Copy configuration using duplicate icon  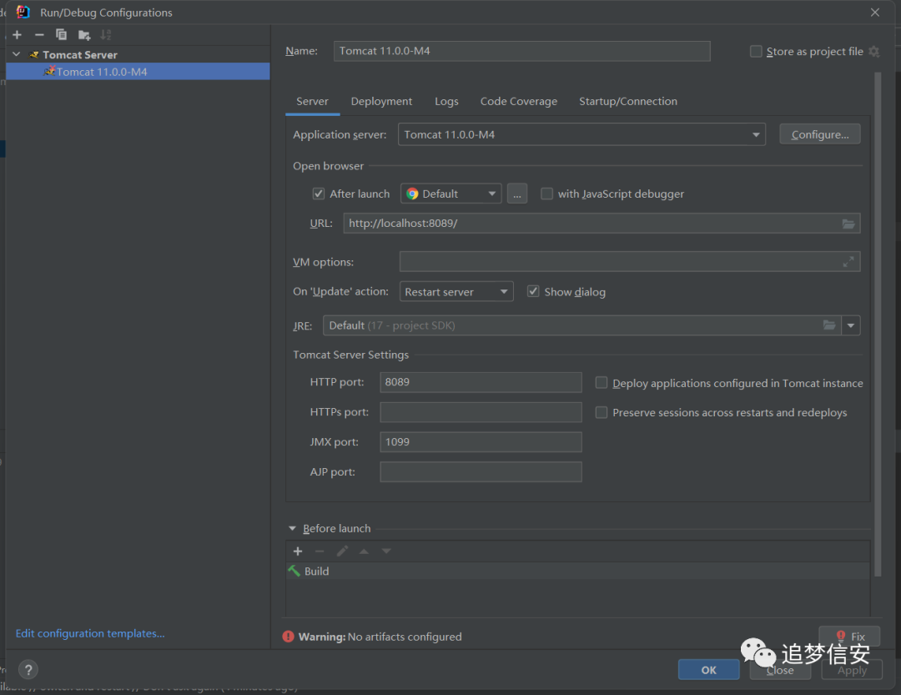pyautogui.click(x=61, y=35)
